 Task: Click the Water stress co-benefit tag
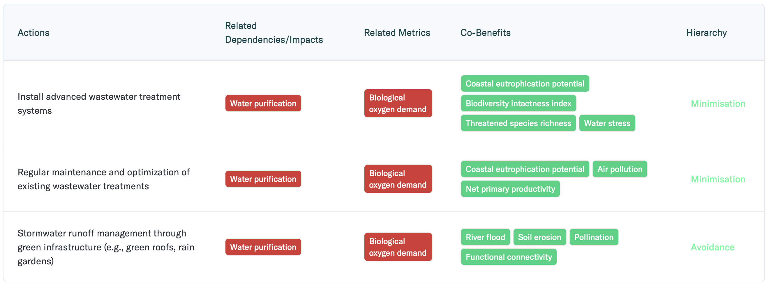(x=607, y=123)
